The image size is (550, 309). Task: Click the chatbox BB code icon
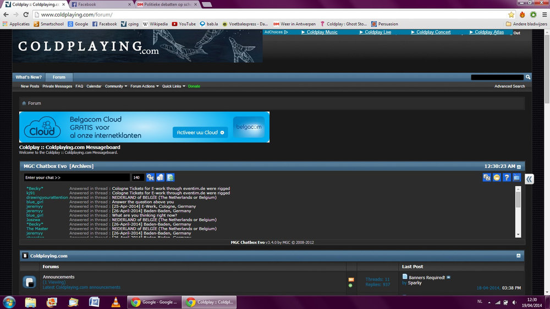tap(487, 178)
